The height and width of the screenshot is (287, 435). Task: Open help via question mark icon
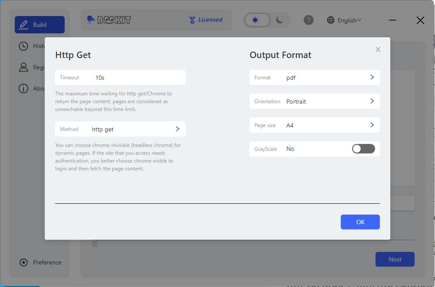coord(309,20)
